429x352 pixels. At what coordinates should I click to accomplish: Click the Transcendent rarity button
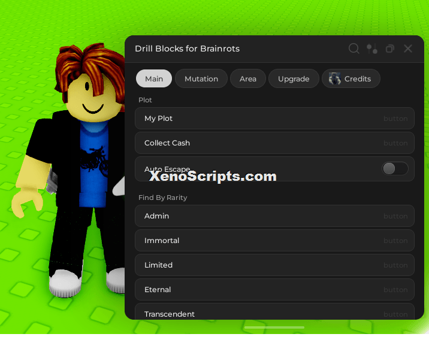[x=274, y=311]
